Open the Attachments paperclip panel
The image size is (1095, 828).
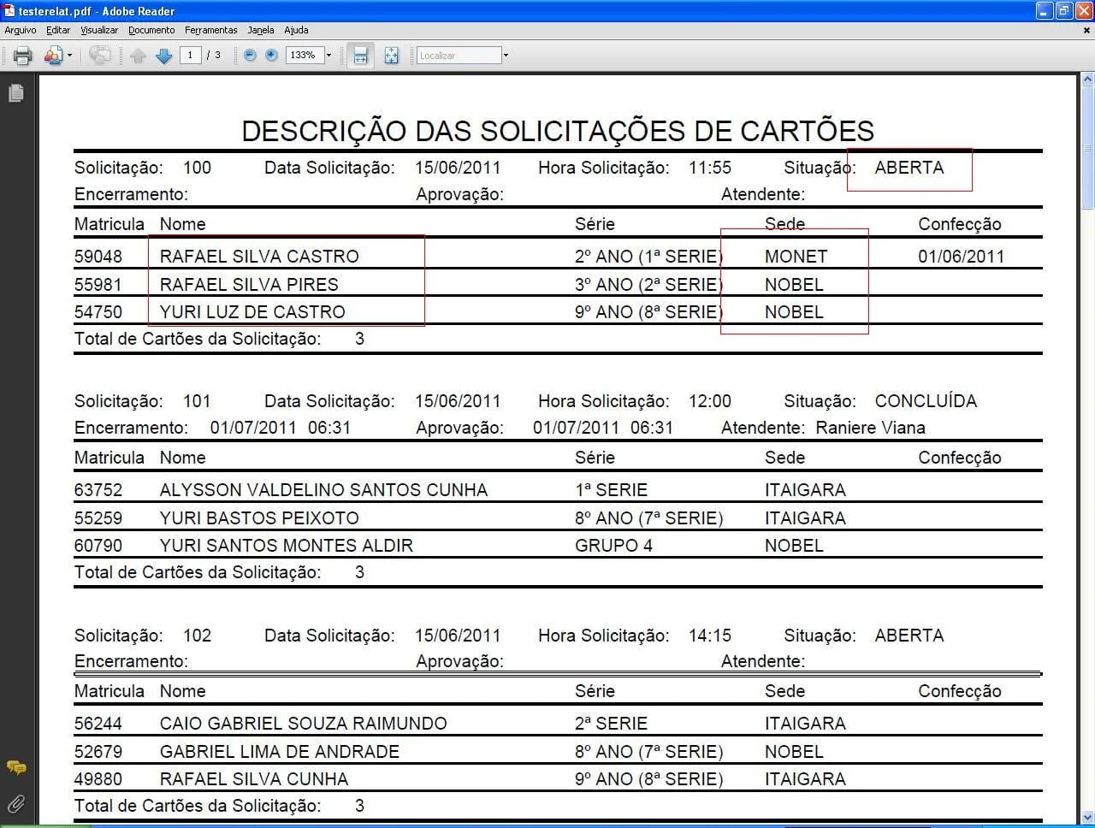[x=15, y=803]
